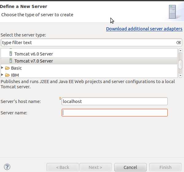Click the server list scroll down arrow
184x172 pixels.
[180, 75]
